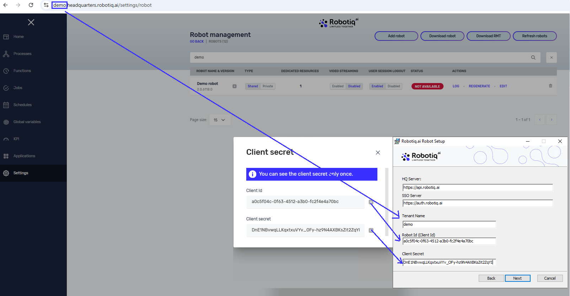The image size is (570, 296).
Task: Click the Functions sidebar icon
Action: pos(6,71)
